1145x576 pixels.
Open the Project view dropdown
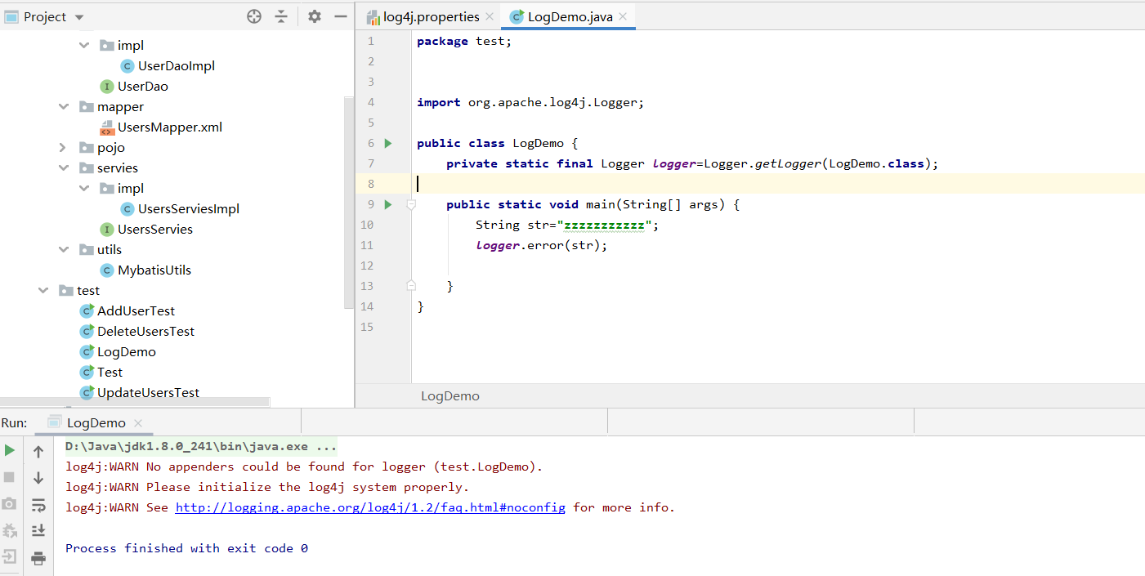pos(79,17)
